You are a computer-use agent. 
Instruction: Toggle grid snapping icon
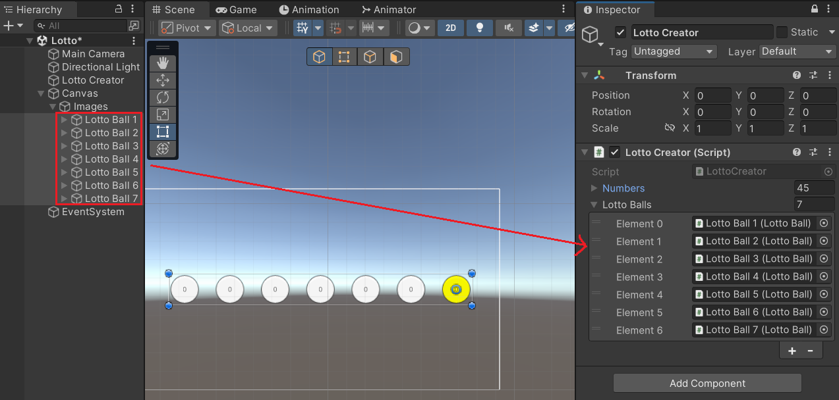click(x=303, y=28)
